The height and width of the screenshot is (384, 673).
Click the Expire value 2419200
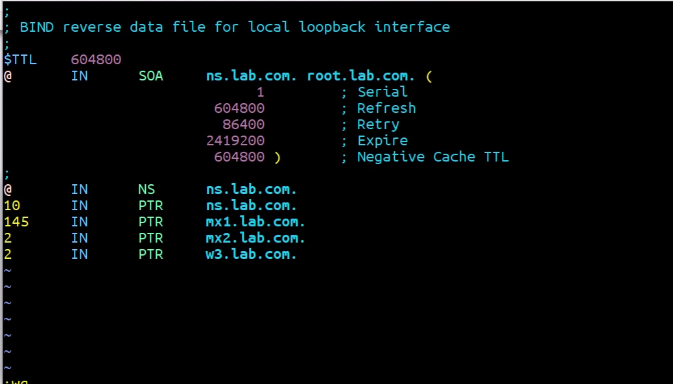235,141
